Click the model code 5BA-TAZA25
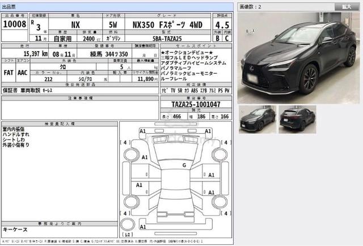The image size is (363, 246). [x=167, y=39]
